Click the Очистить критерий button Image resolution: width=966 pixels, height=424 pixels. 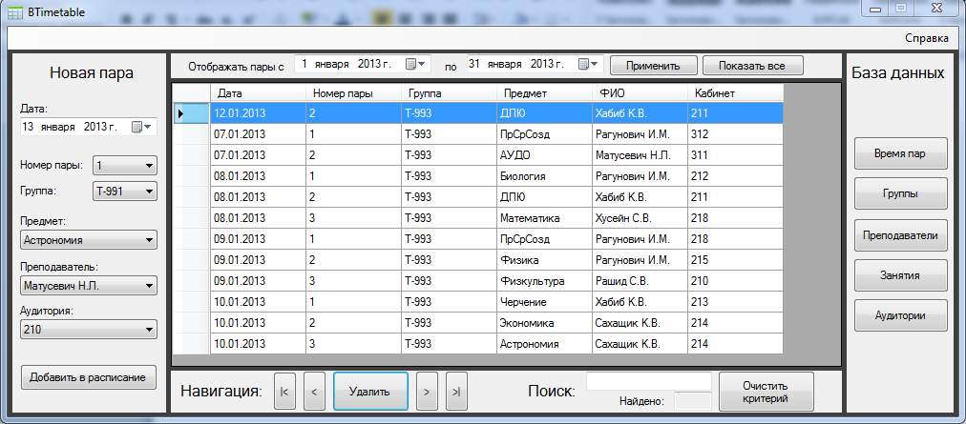click(x=766, y=392)
